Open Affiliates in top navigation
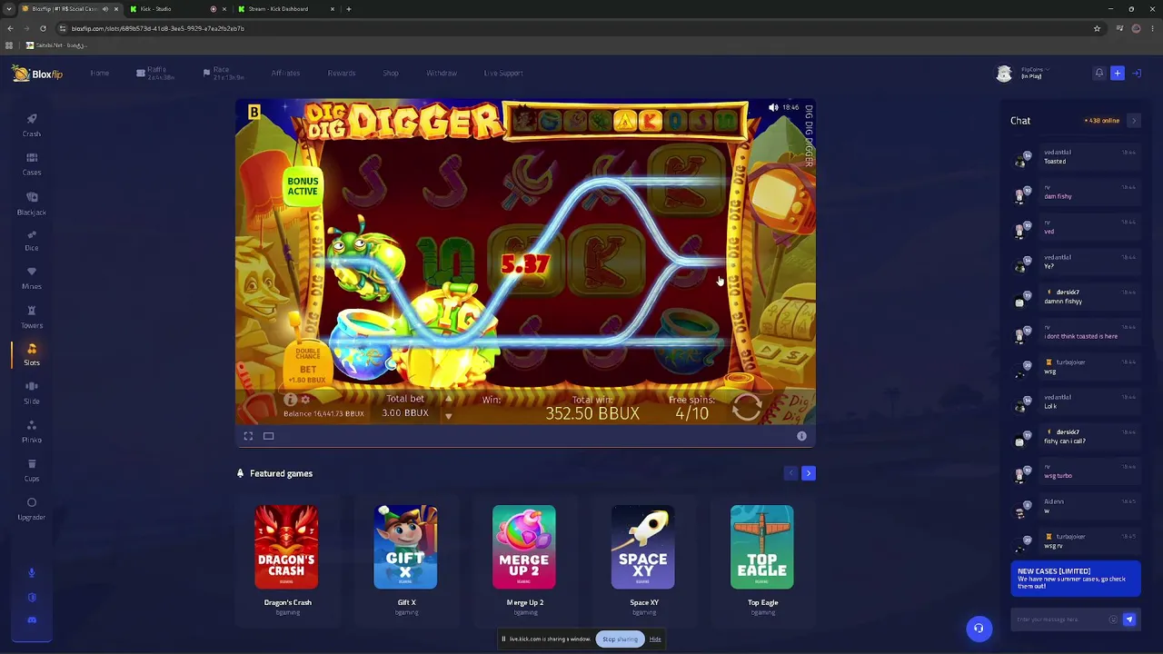This screenshot has height=654, width=1163. click(x=285, y=73)
